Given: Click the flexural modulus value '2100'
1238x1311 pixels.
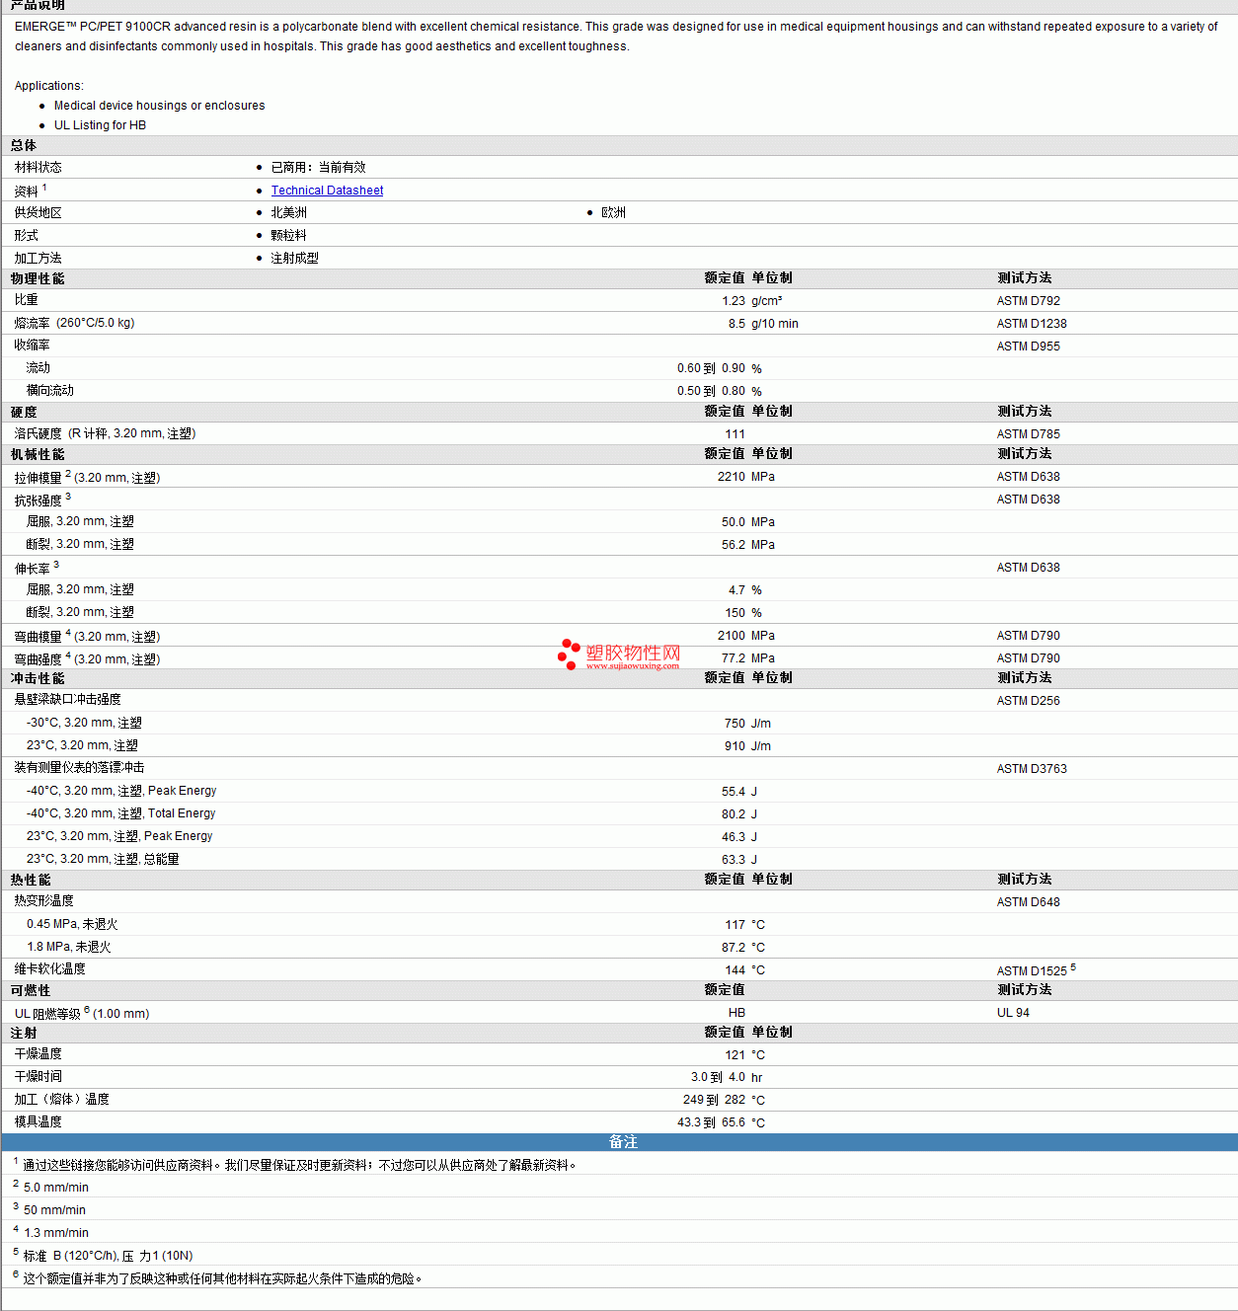Looking at the screenshot, I should [x=732, y=636].
